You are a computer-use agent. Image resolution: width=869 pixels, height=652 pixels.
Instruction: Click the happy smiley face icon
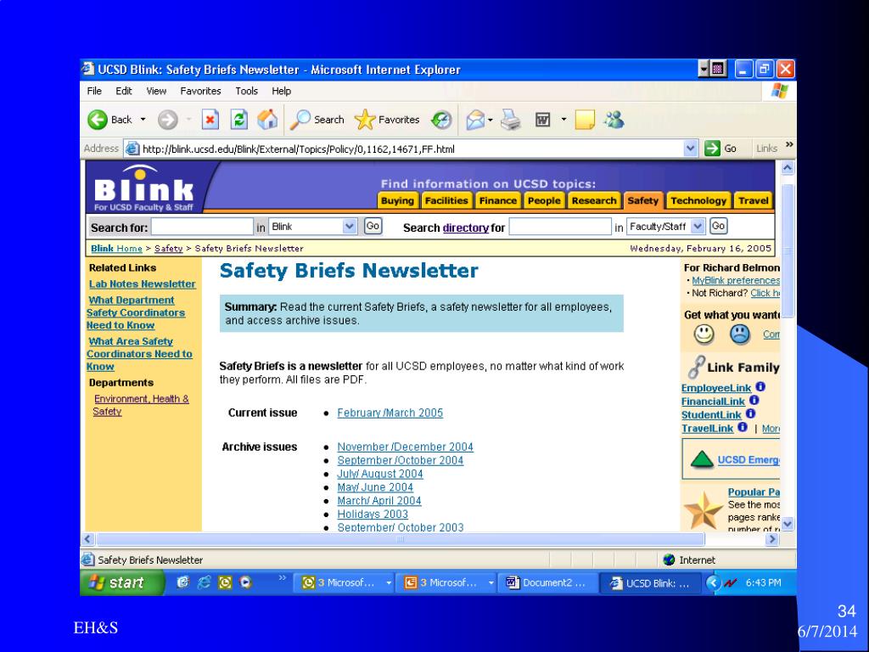pyautogui.click(x=704, y=334)
